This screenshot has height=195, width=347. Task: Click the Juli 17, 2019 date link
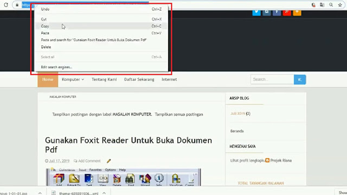(x=59, y=161)
